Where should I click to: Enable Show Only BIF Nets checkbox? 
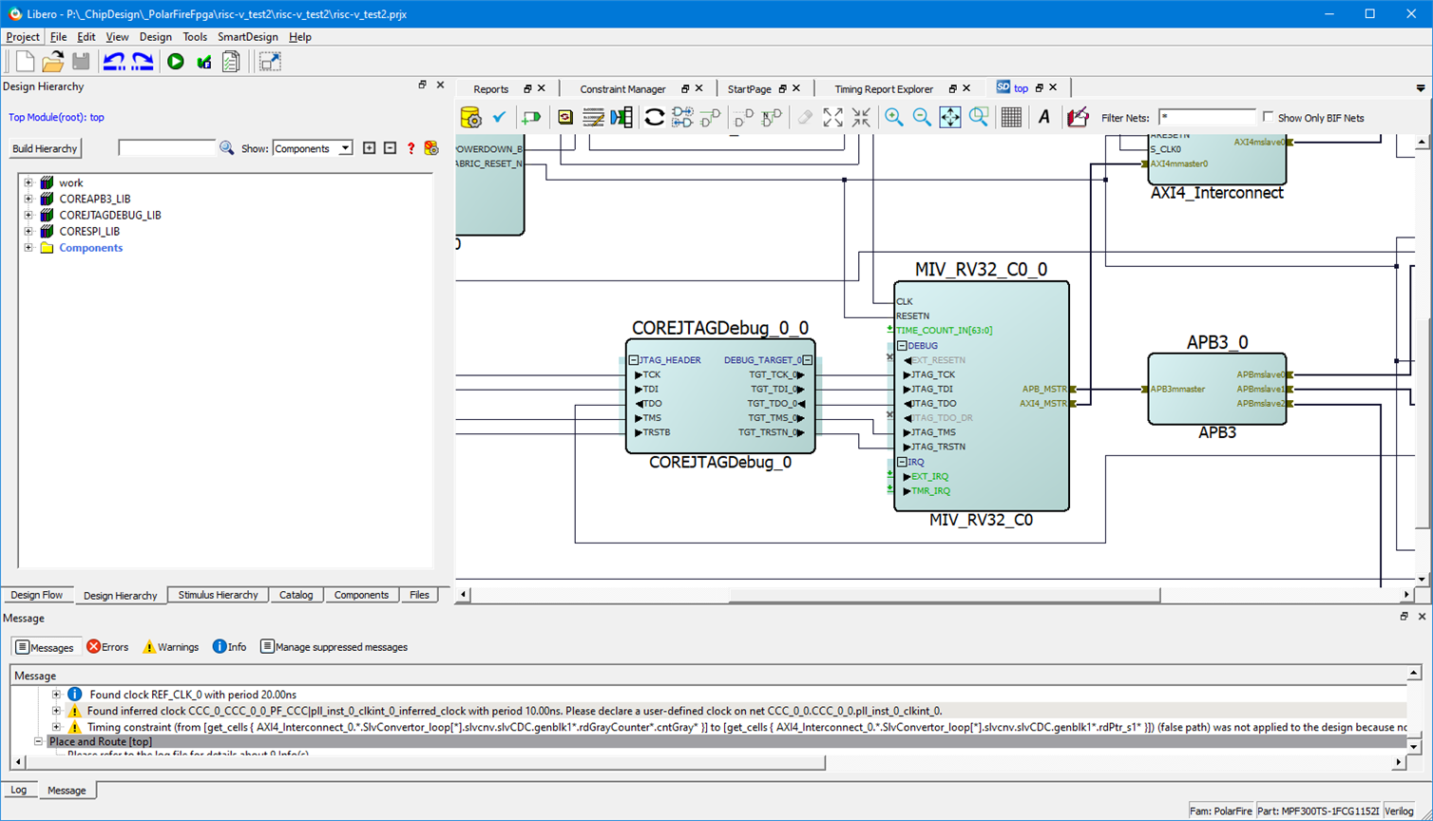pos(1268,117)
